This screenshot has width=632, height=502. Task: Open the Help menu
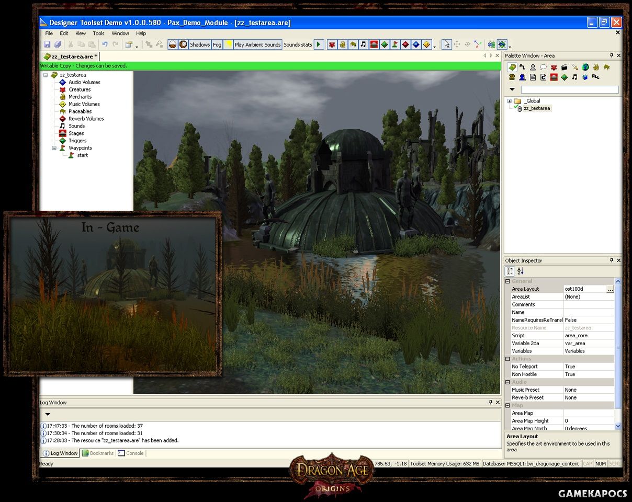141,33
